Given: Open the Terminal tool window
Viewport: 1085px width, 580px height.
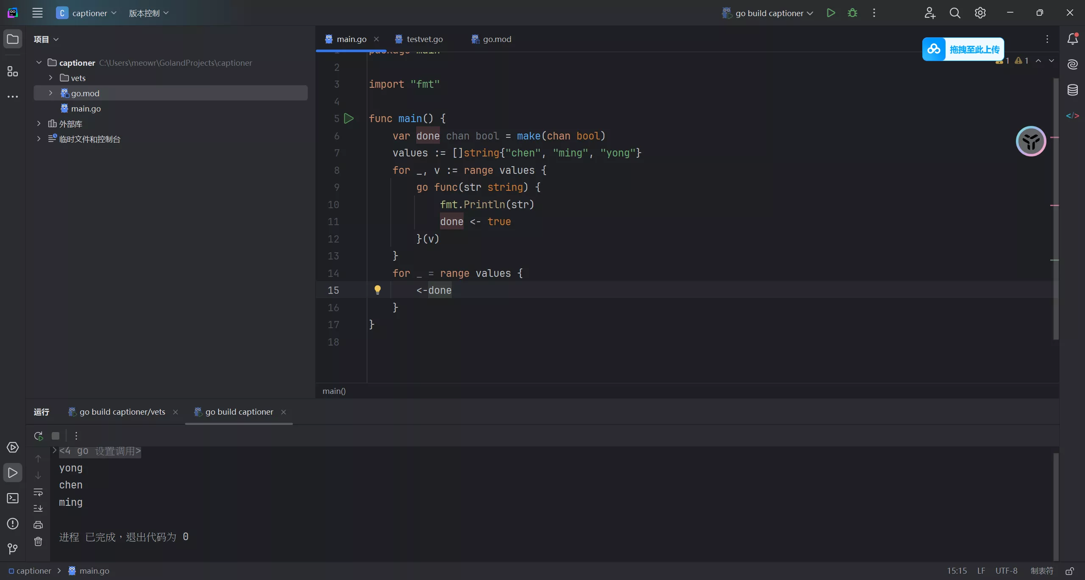Looking at the screenshot, I should point(13,498).
